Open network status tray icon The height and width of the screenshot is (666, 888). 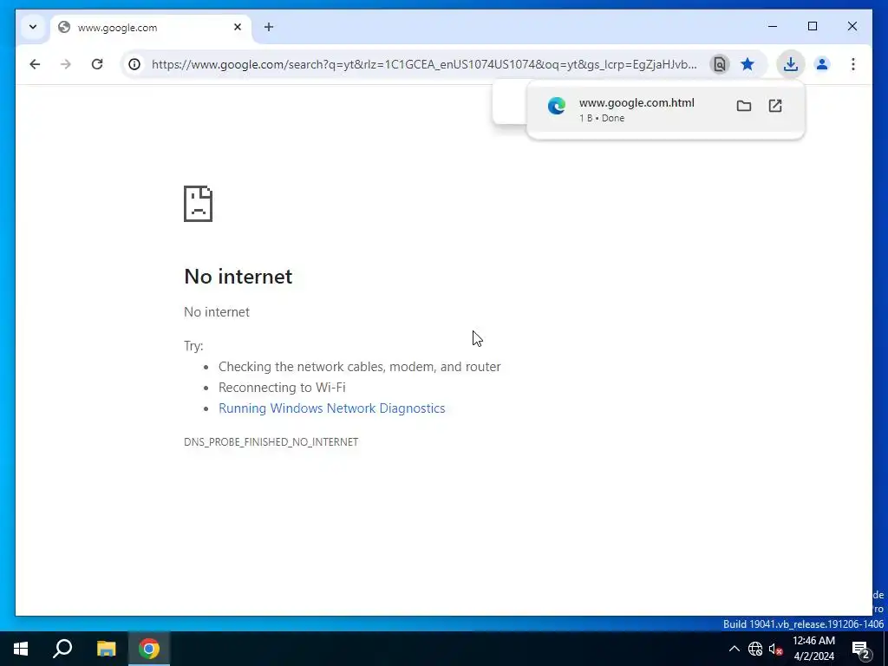coord(755,649)
